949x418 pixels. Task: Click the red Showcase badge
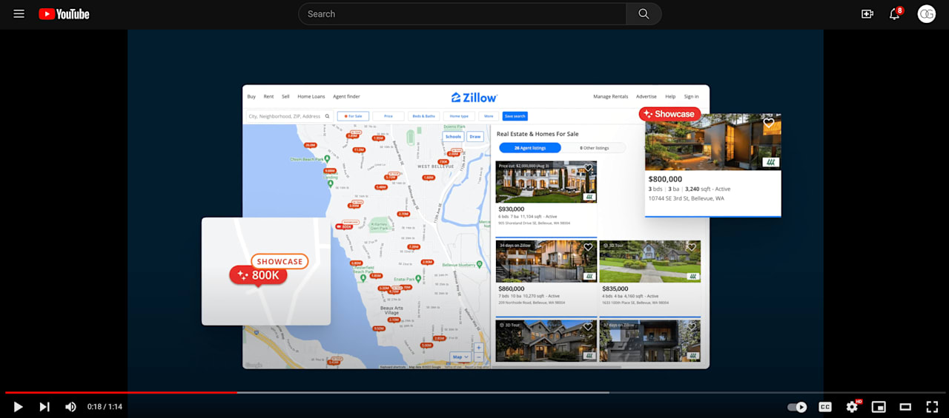point(669,114)
